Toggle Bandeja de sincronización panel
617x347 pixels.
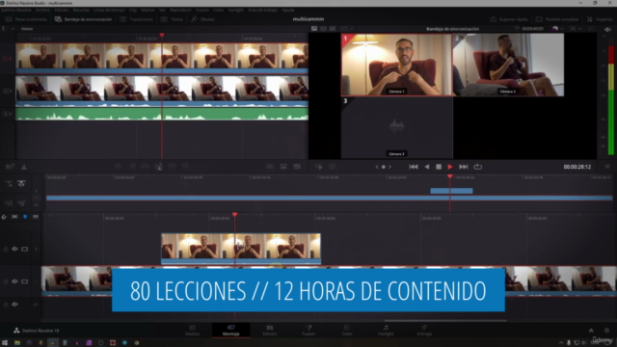coord(83,19)
